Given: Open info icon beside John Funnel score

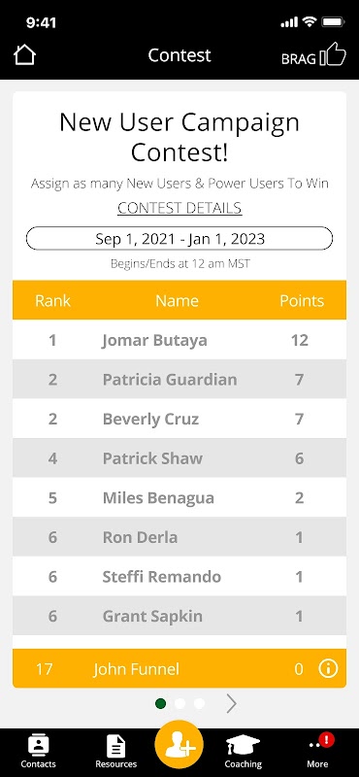Looking at the screenshot, I should tap(328, 669).
